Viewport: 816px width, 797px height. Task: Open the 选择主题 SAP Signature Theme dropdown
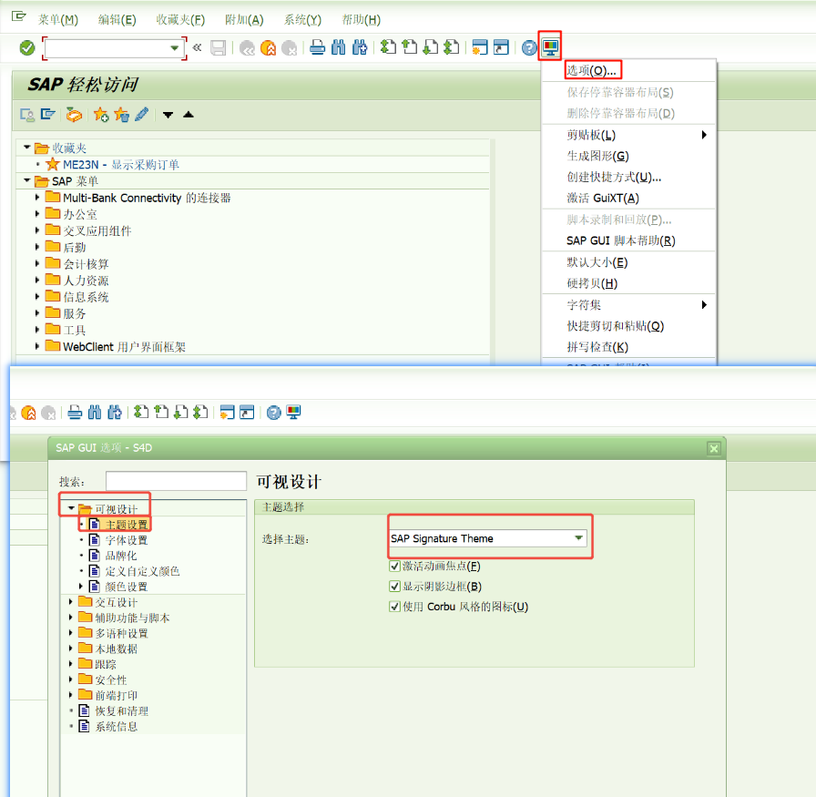(578, 537)
